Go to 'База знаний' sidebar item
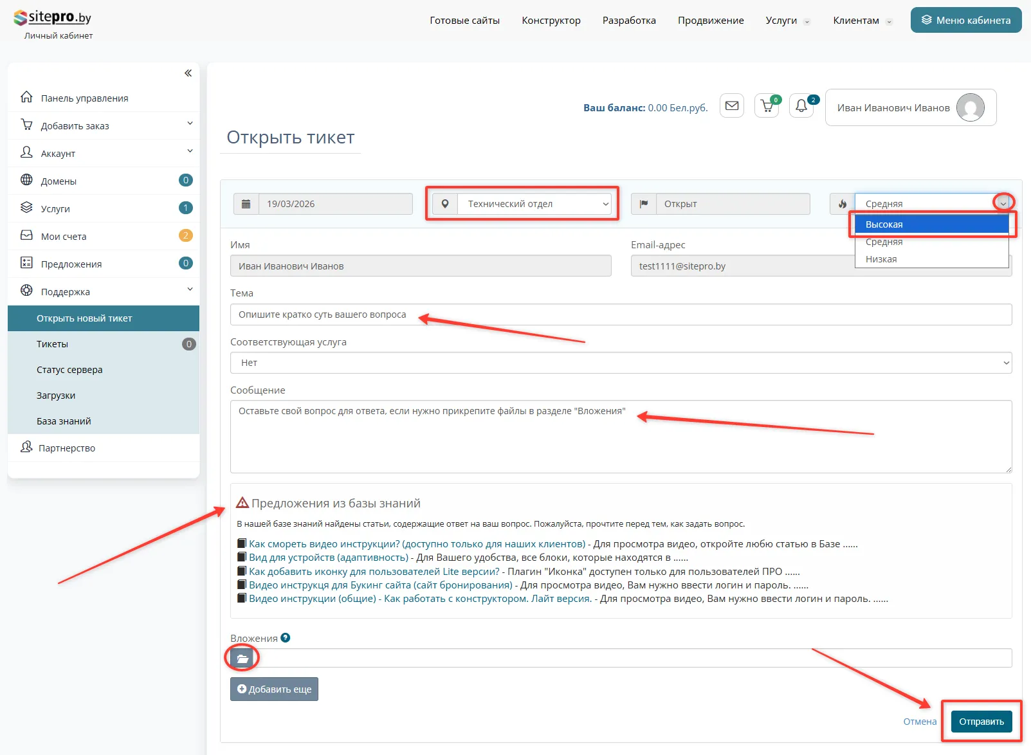This screenshot has height=755, width=1031. point(64,421)
